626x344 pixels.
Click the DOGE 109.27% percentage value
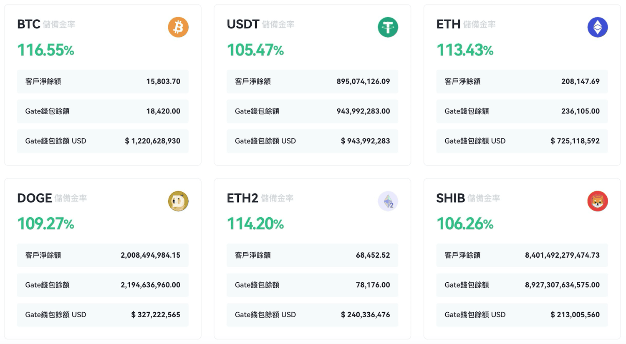pos(45,224)
